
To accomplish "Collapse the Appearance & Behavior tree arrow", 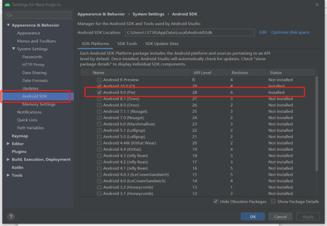I will 9,25.
